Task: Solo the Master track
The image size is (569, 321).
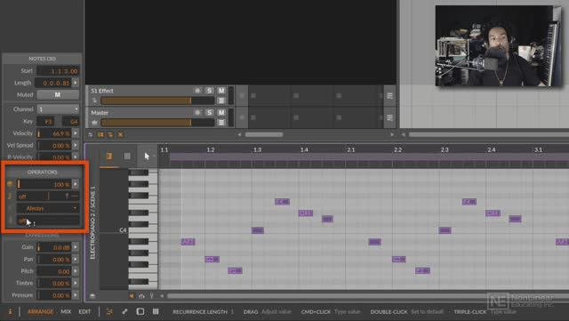Action: [x=209, y=112]
